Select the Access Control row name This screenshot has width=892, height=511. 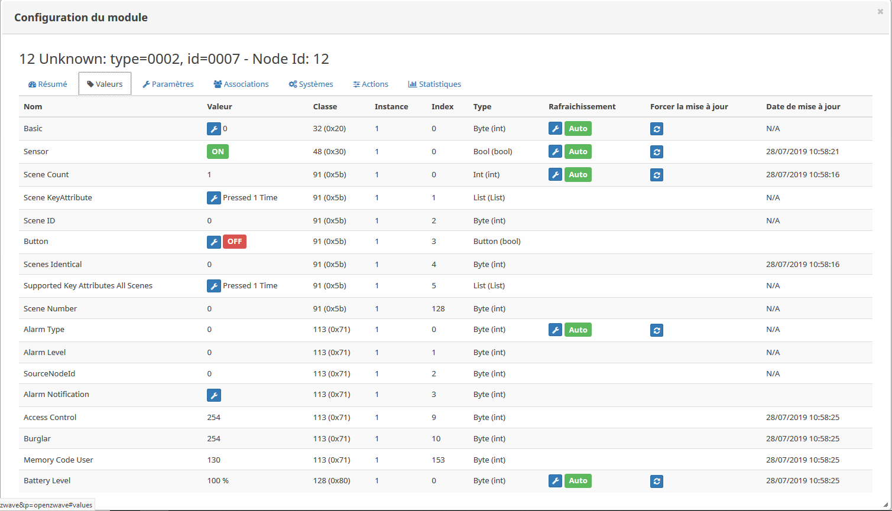coord(50,418)
